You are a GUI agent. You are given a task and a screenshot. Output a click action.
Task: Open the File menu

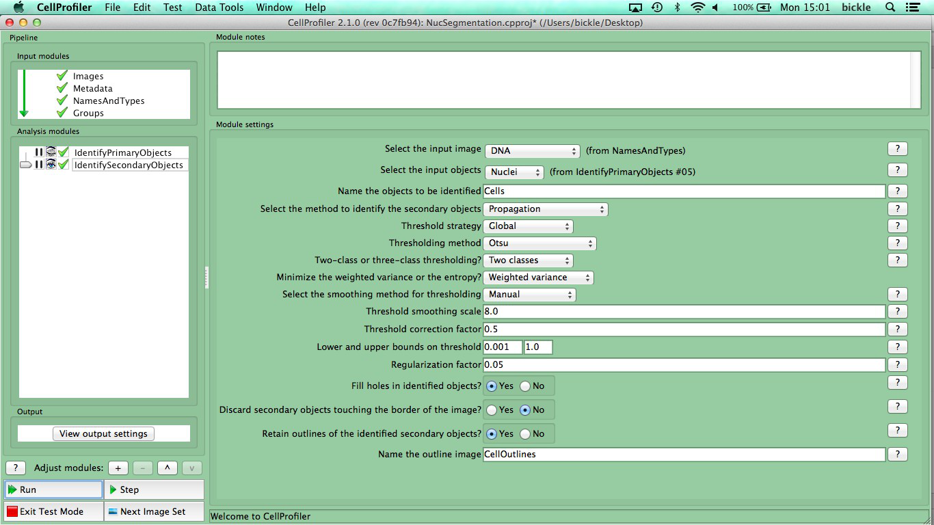point(112,8)
